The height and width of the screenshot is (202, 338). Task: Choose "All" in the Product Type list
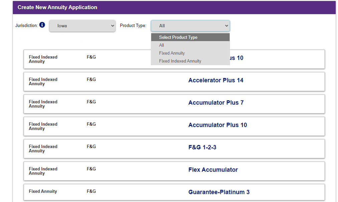pos(161,45)
